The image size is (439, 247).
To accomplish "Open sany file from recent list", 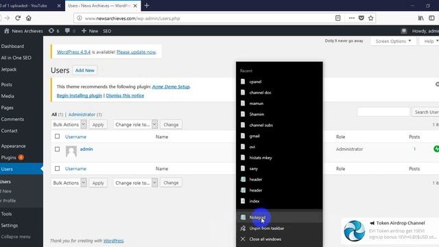I will point(279,169).
